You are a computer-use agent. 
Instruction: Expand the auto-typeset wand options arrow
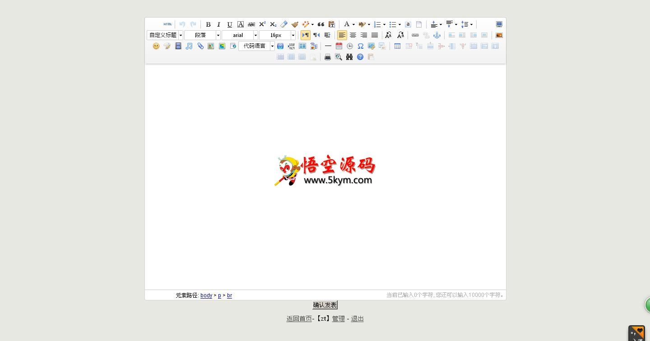click(312, 25)
